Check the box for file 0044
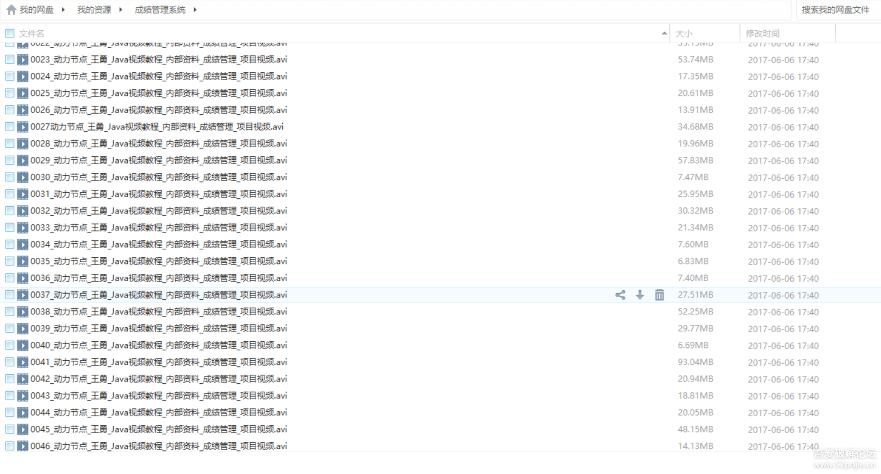This screenshot has height=474, width=881. (10, 412)
